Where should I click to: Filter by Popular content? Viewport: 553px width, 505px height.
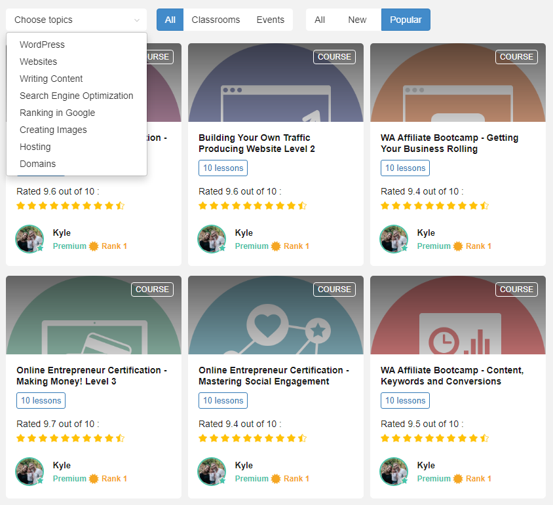(x=406, y=20)
